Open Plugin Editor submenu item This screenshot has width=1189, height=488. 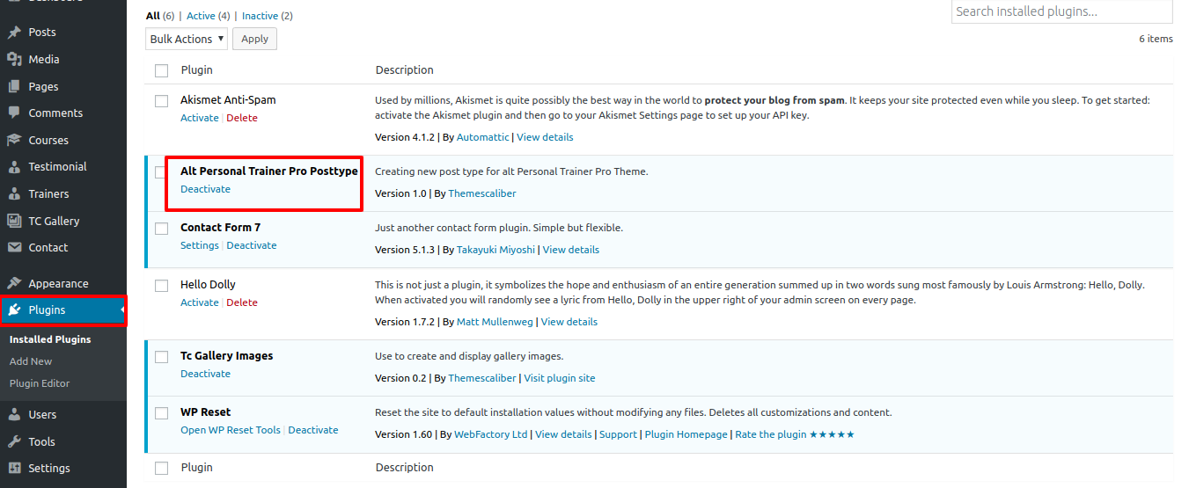40,383
